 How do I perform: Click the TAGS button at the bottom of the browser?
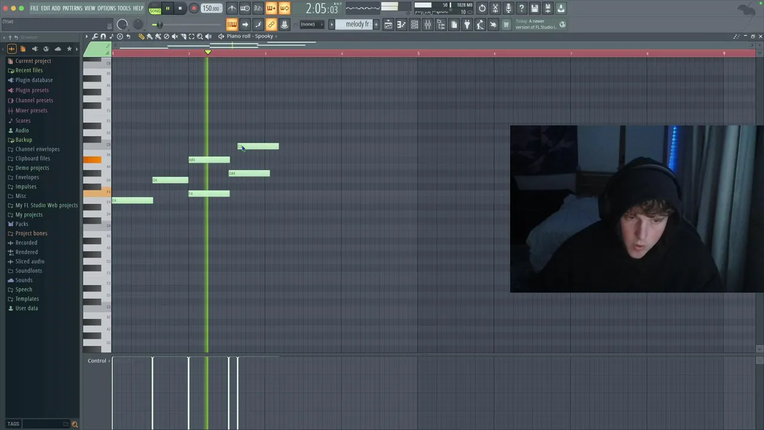13,424
